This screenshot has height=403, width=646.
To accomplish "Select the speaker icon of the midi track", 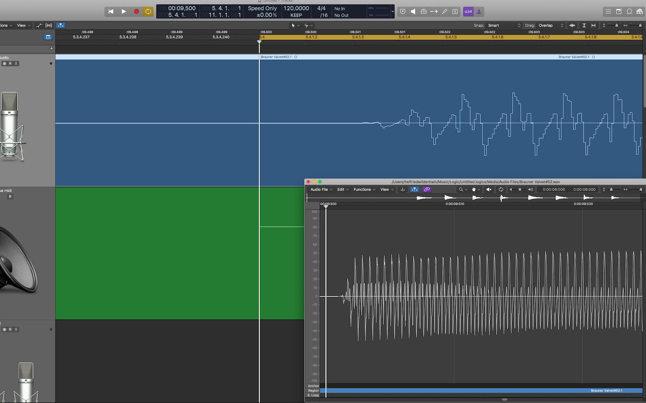I will pyautogui.click(x=18, y=259).
